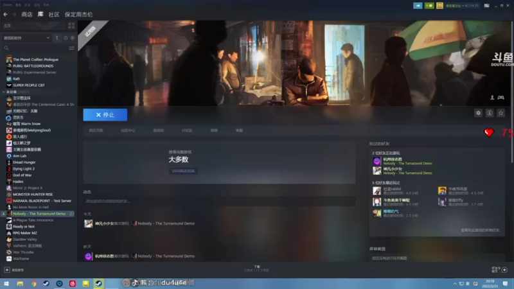Select War Thunder in the library list
This screenshot has height=289, width=514.
(x=23, y=252)
